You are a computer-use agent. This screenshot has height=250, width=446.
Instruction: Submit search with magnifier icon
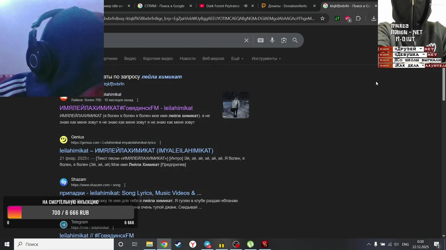click(295, 40)
